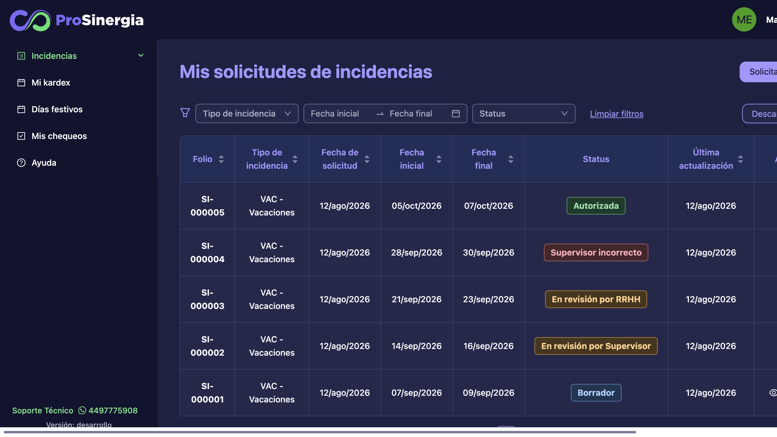Viewport: 777px width, 437px height.
Task: Select folio SI-000001
Action: point(208,393)
